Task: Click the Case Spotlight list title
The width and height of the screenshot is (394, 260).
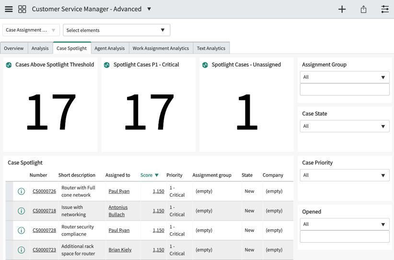Action: click(25, 163)
